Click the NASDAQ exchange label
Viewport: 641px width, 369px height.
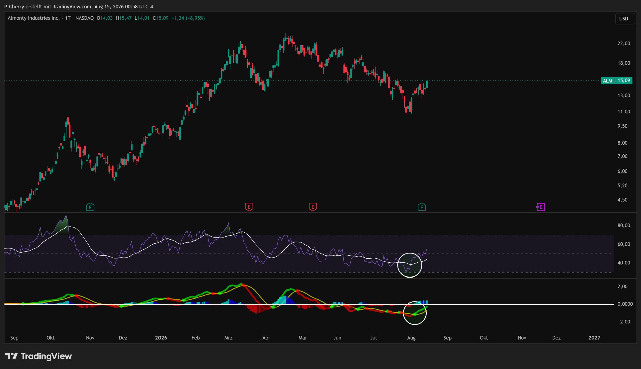pos(85,18)
